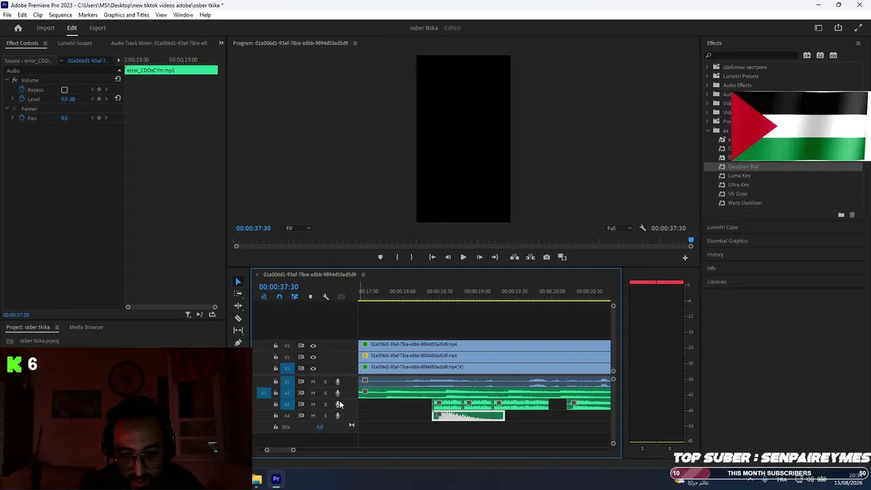
Task: Switch to the Media Browser tab
Action: click(x=86, y=327)
